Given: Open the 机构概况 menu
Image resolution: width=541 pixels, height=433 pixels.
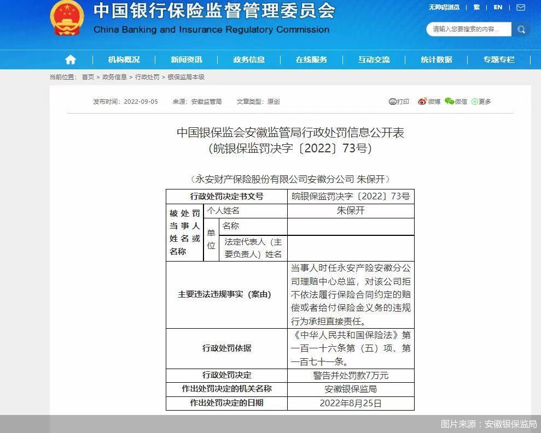Looking at the screenshot, I should pyautogui.click(x=124, y=60).
